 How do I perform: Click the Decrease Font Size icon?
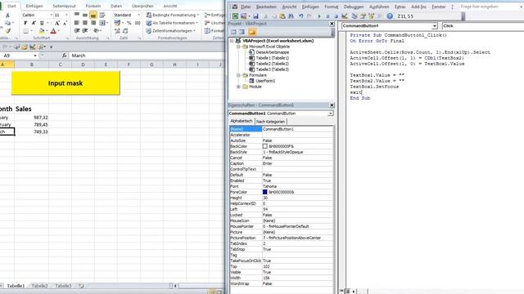coord(65,23)
